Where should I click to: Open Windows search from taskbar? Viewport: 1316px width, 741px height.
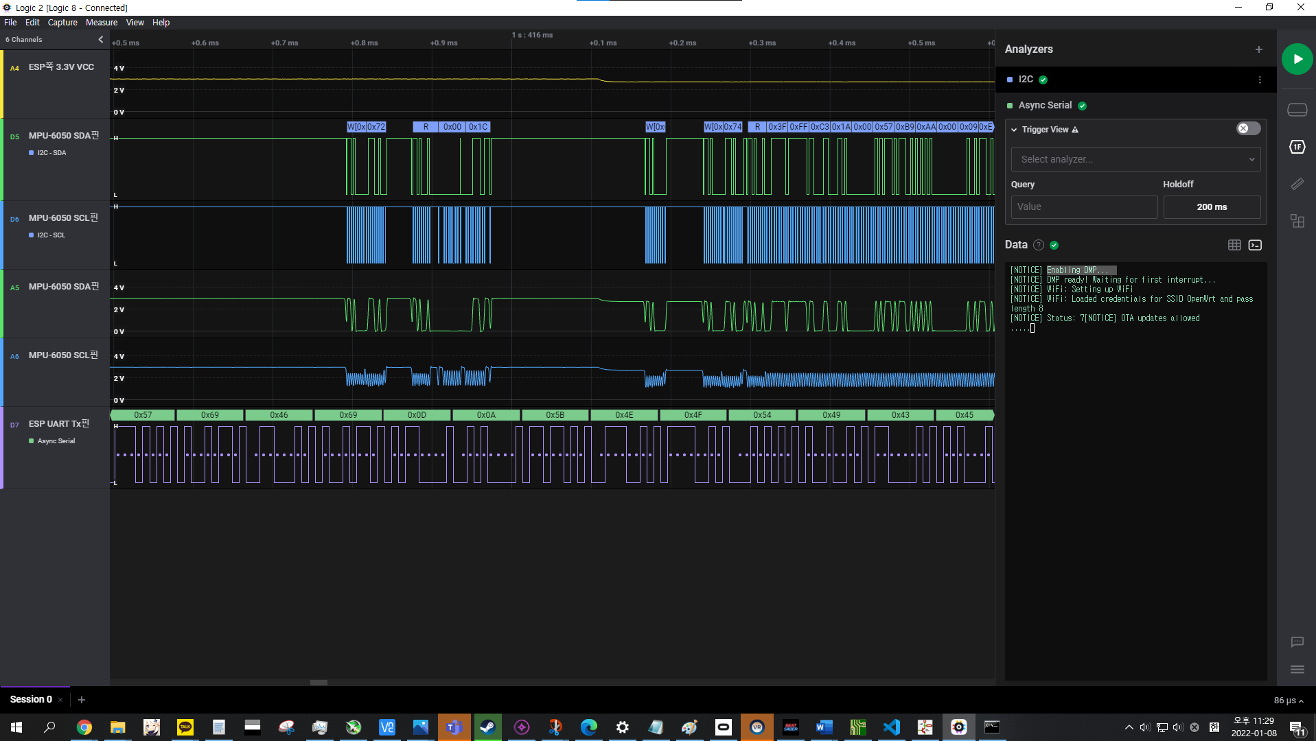[49, 727]
